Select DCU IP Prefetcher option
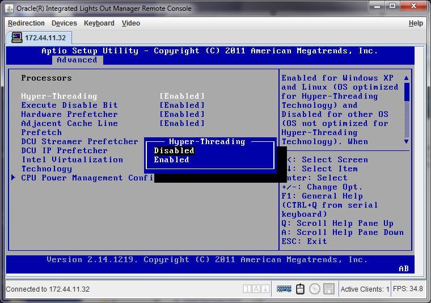 click(64, 151)
